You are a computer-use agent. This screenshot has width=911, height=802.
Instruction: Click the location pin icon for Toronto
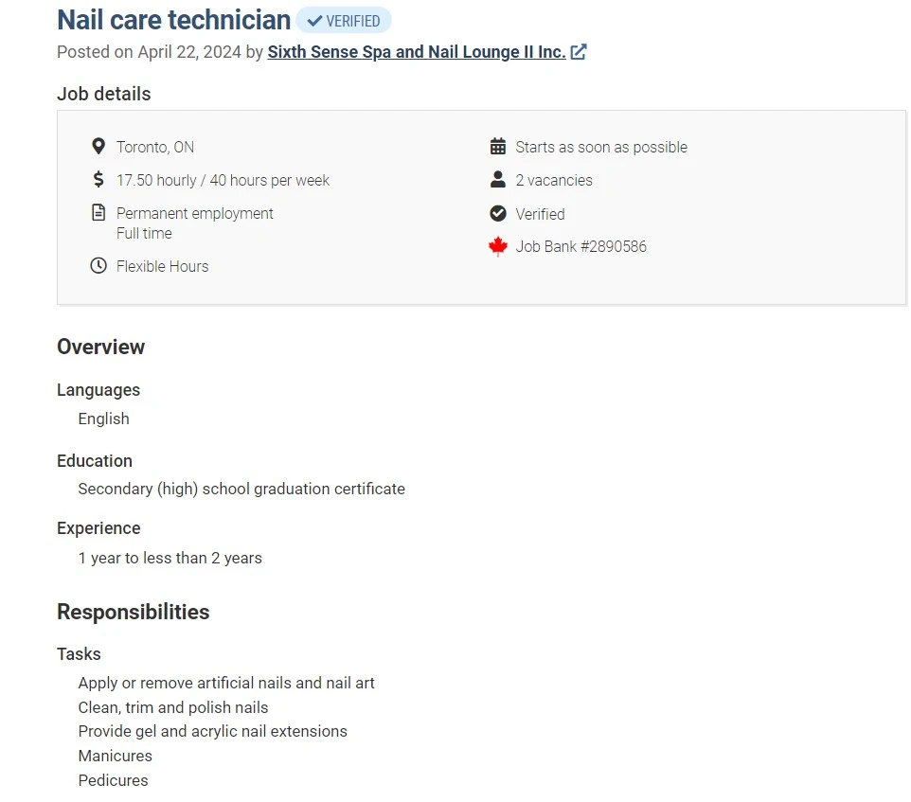click(x=98, y=147)
